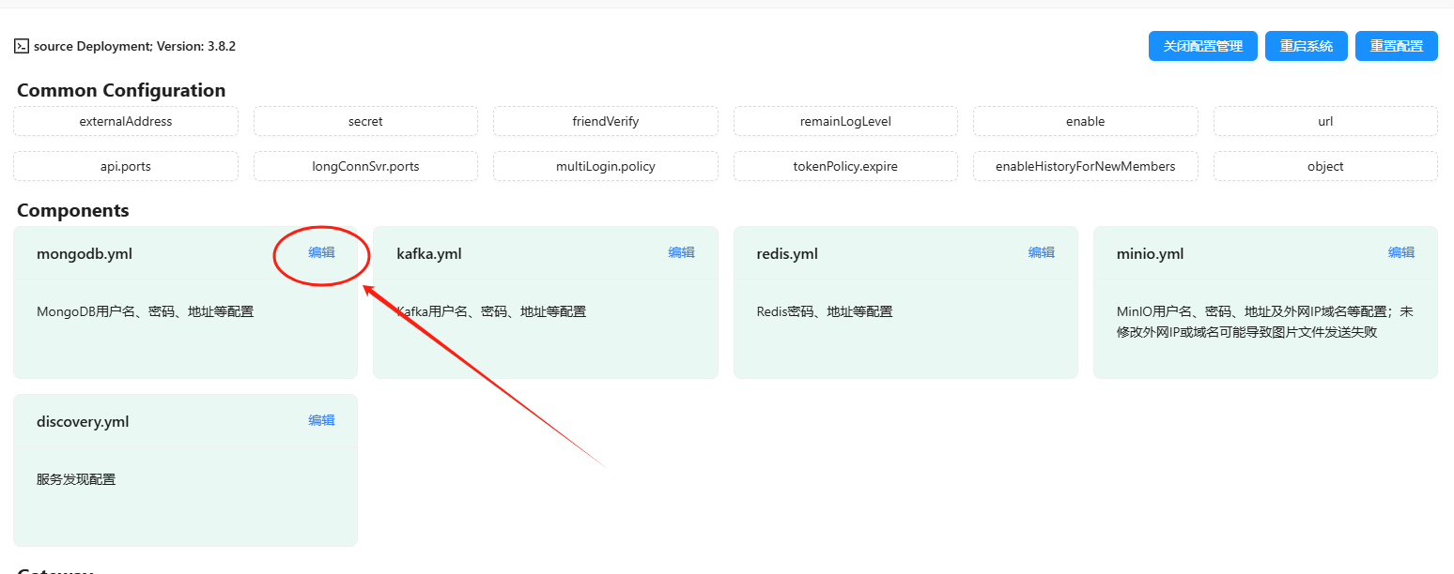Open the api.ports configuration

[x=126, y=166]
